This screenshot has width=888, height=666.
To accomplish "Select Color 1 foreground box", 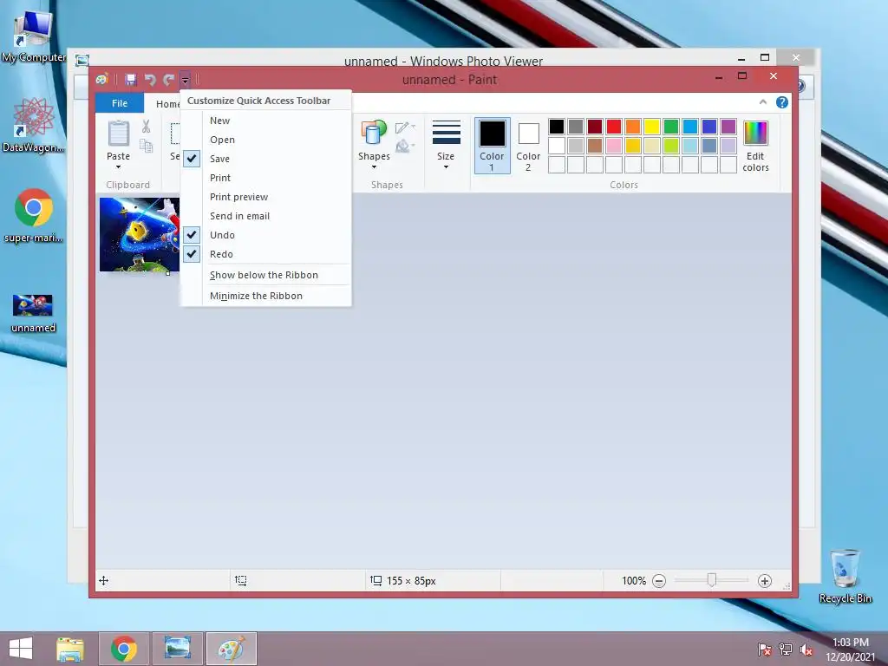I will [x=493, y=146].
